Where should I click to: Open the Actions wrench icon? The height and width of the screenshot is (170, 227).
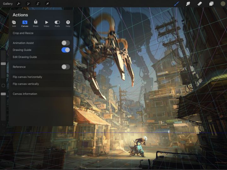click(x=18, y=4)
